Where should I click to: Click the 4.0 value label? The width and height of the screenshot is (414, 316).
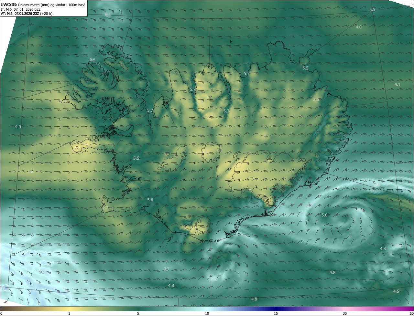pyautogui.click(x=358, y=27)
